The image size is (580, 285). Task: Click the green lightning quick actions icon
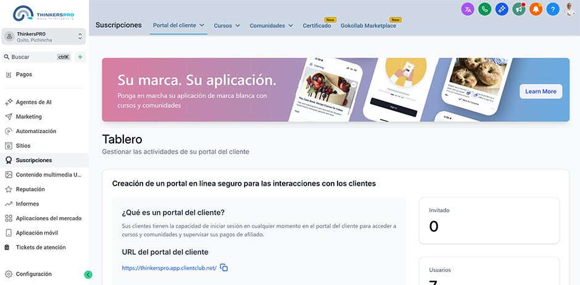[x=80, y=57]
